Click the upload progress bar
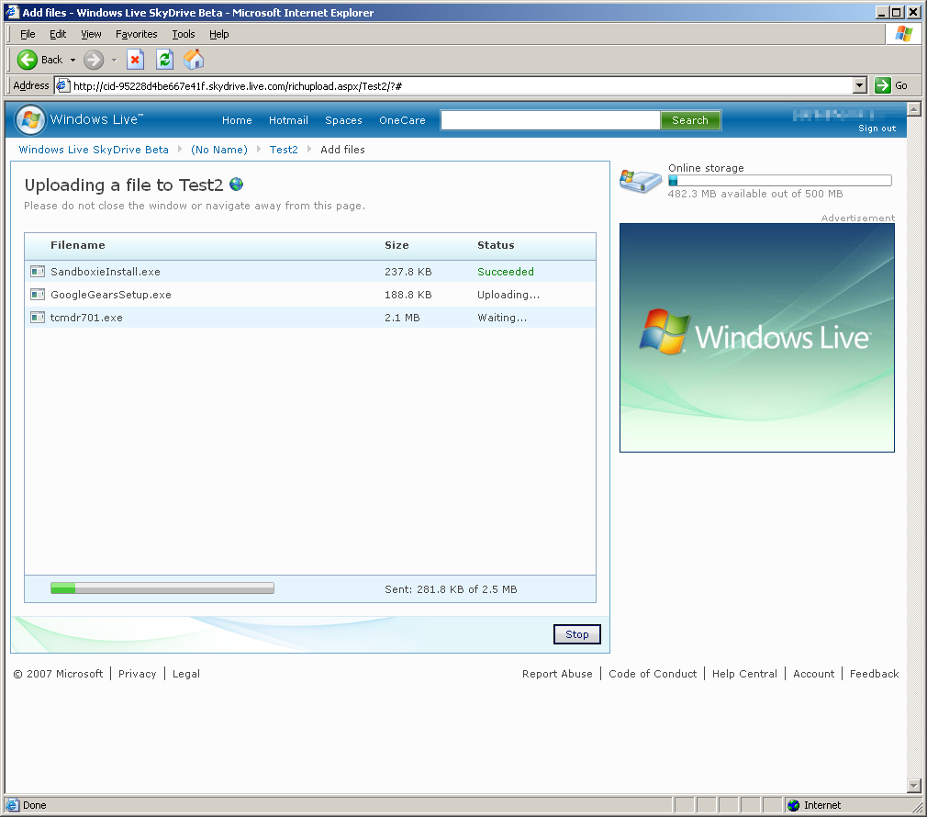The height and width of the screenshot is (817, 927). coord(162,588)
